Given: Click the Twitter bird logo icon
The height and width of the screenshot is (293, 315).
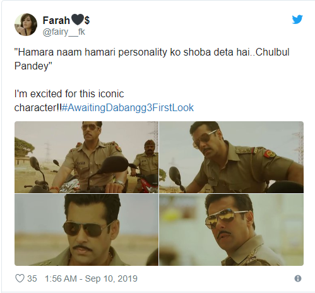Looking at the screenshot, I should [297, 20].
